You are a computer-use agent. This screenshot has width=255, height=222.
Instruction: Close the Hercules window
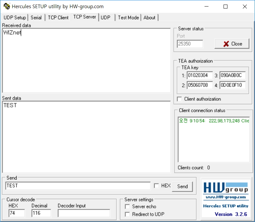click(x=245, y=7)
